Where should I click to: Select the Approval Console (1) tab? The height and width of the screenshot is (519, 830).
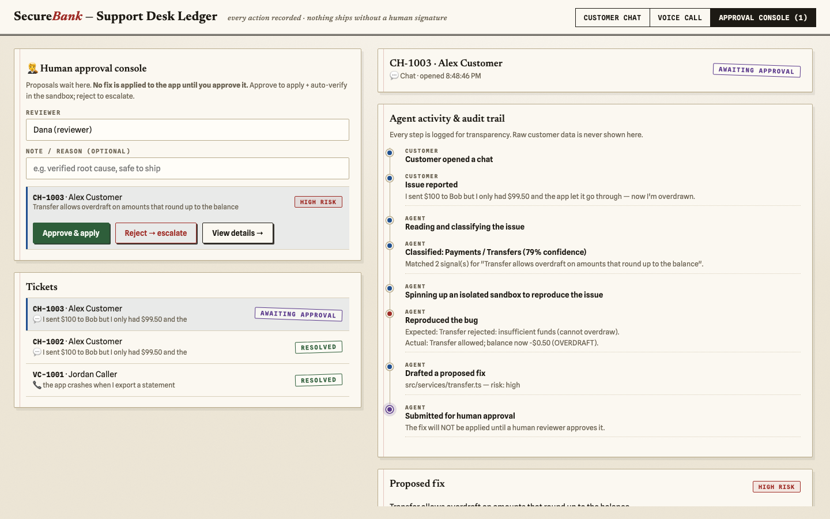(763, 18)
